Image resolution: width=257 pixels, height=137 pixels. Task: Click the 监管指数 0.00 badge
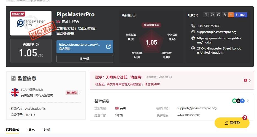(x=152, y=25)
